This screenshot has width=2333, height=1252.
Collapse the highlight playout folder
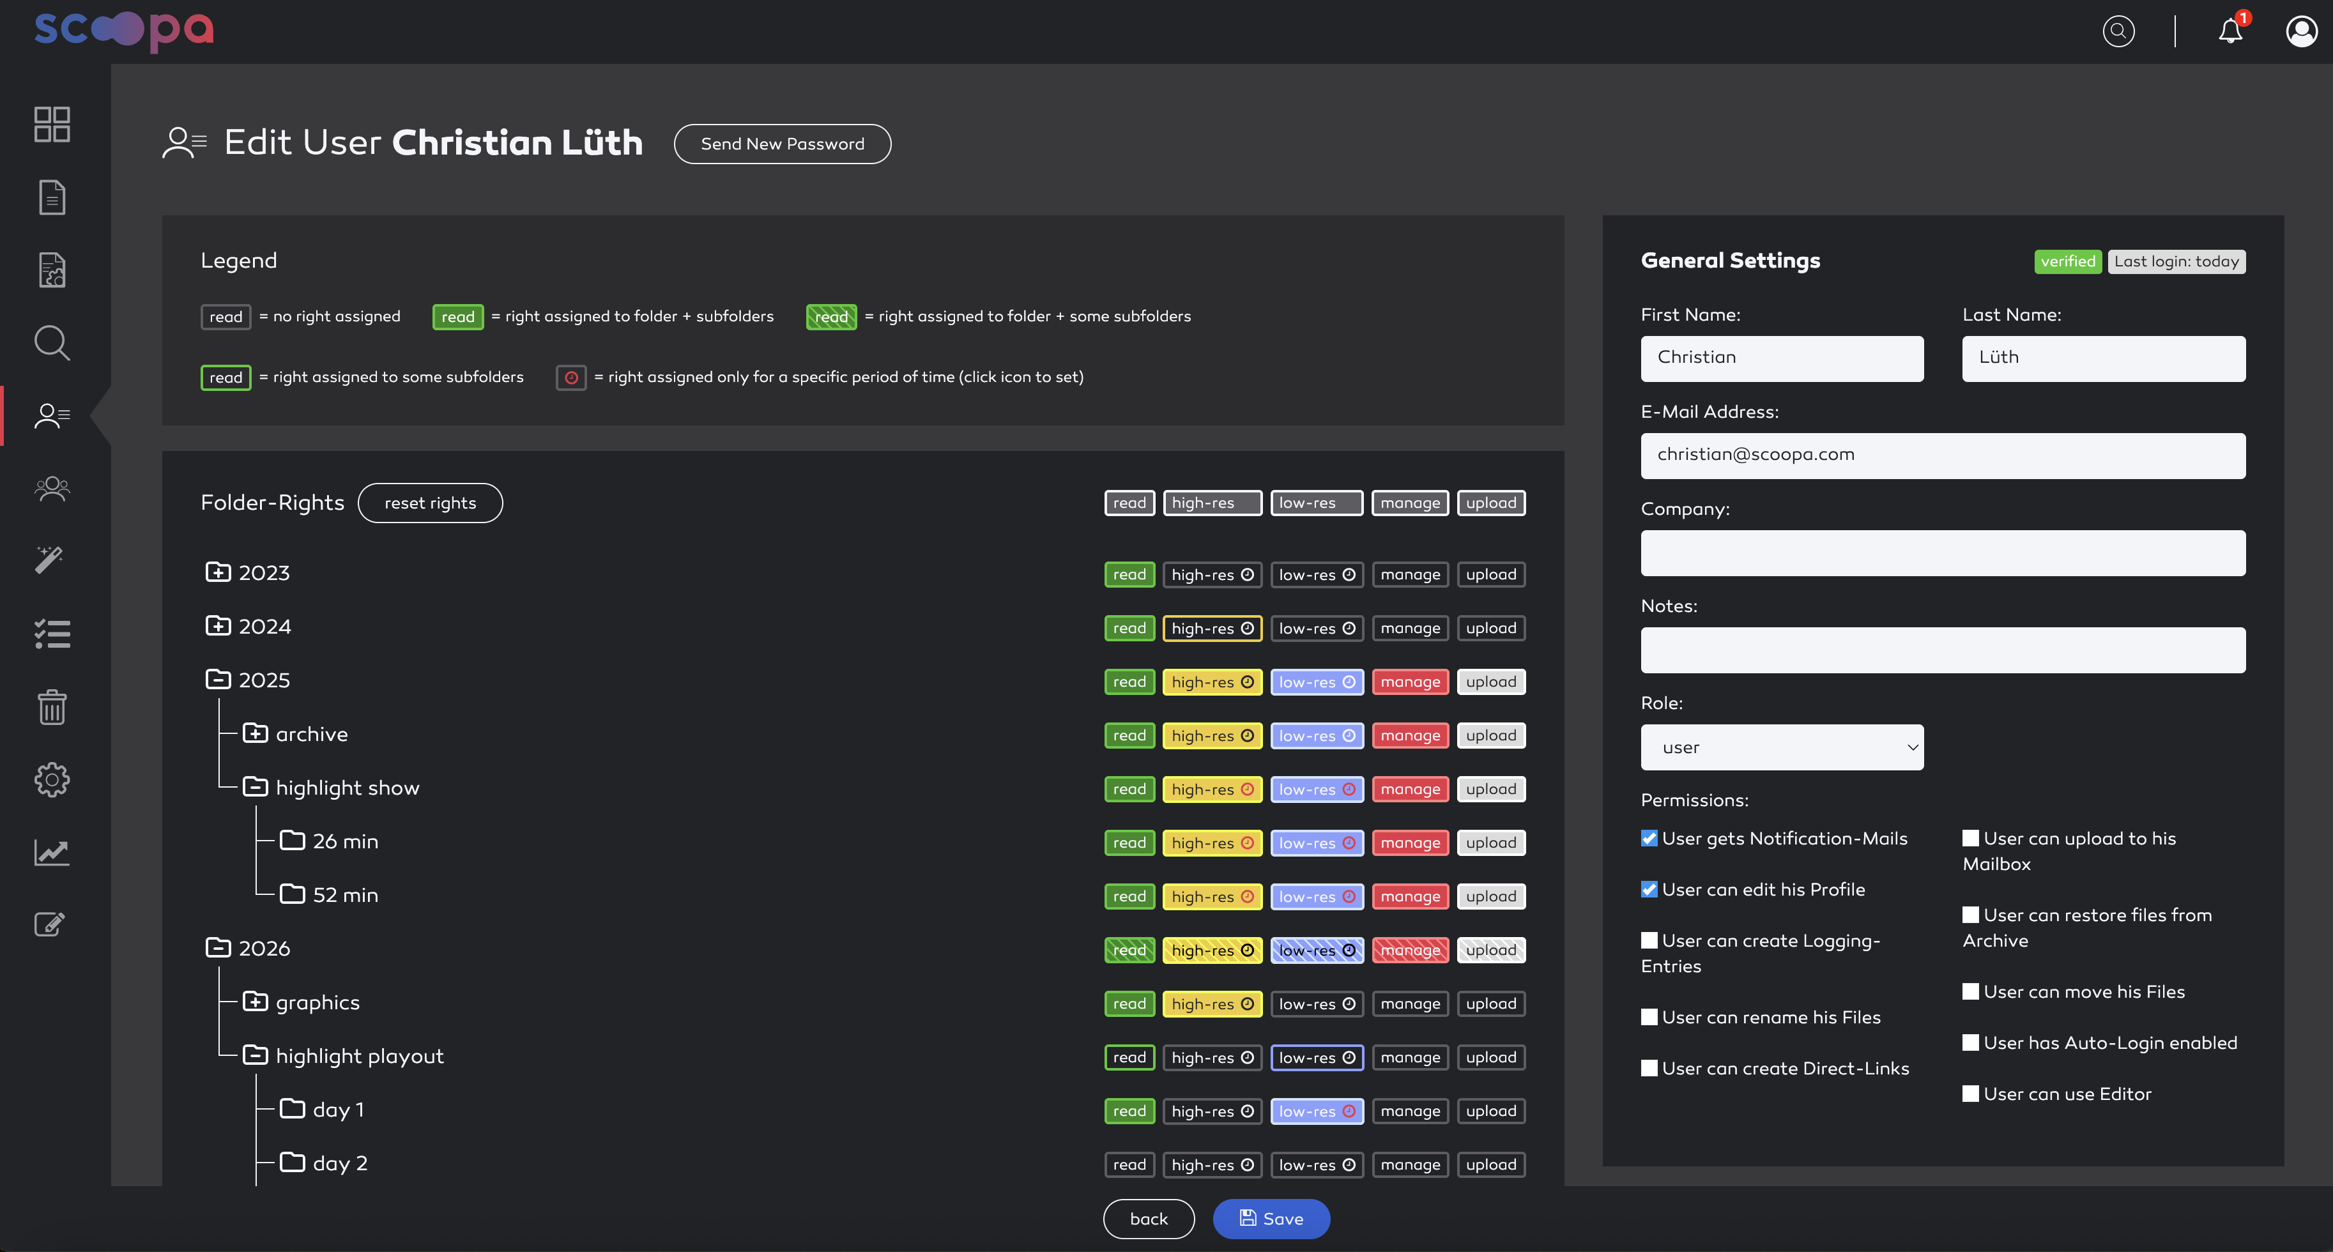click(x=256, y=1055)
